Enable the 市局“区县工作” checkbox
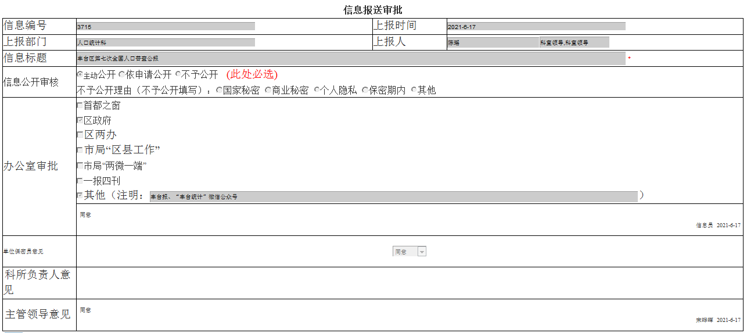Screen dimensions: 747x333 [80, 150]
